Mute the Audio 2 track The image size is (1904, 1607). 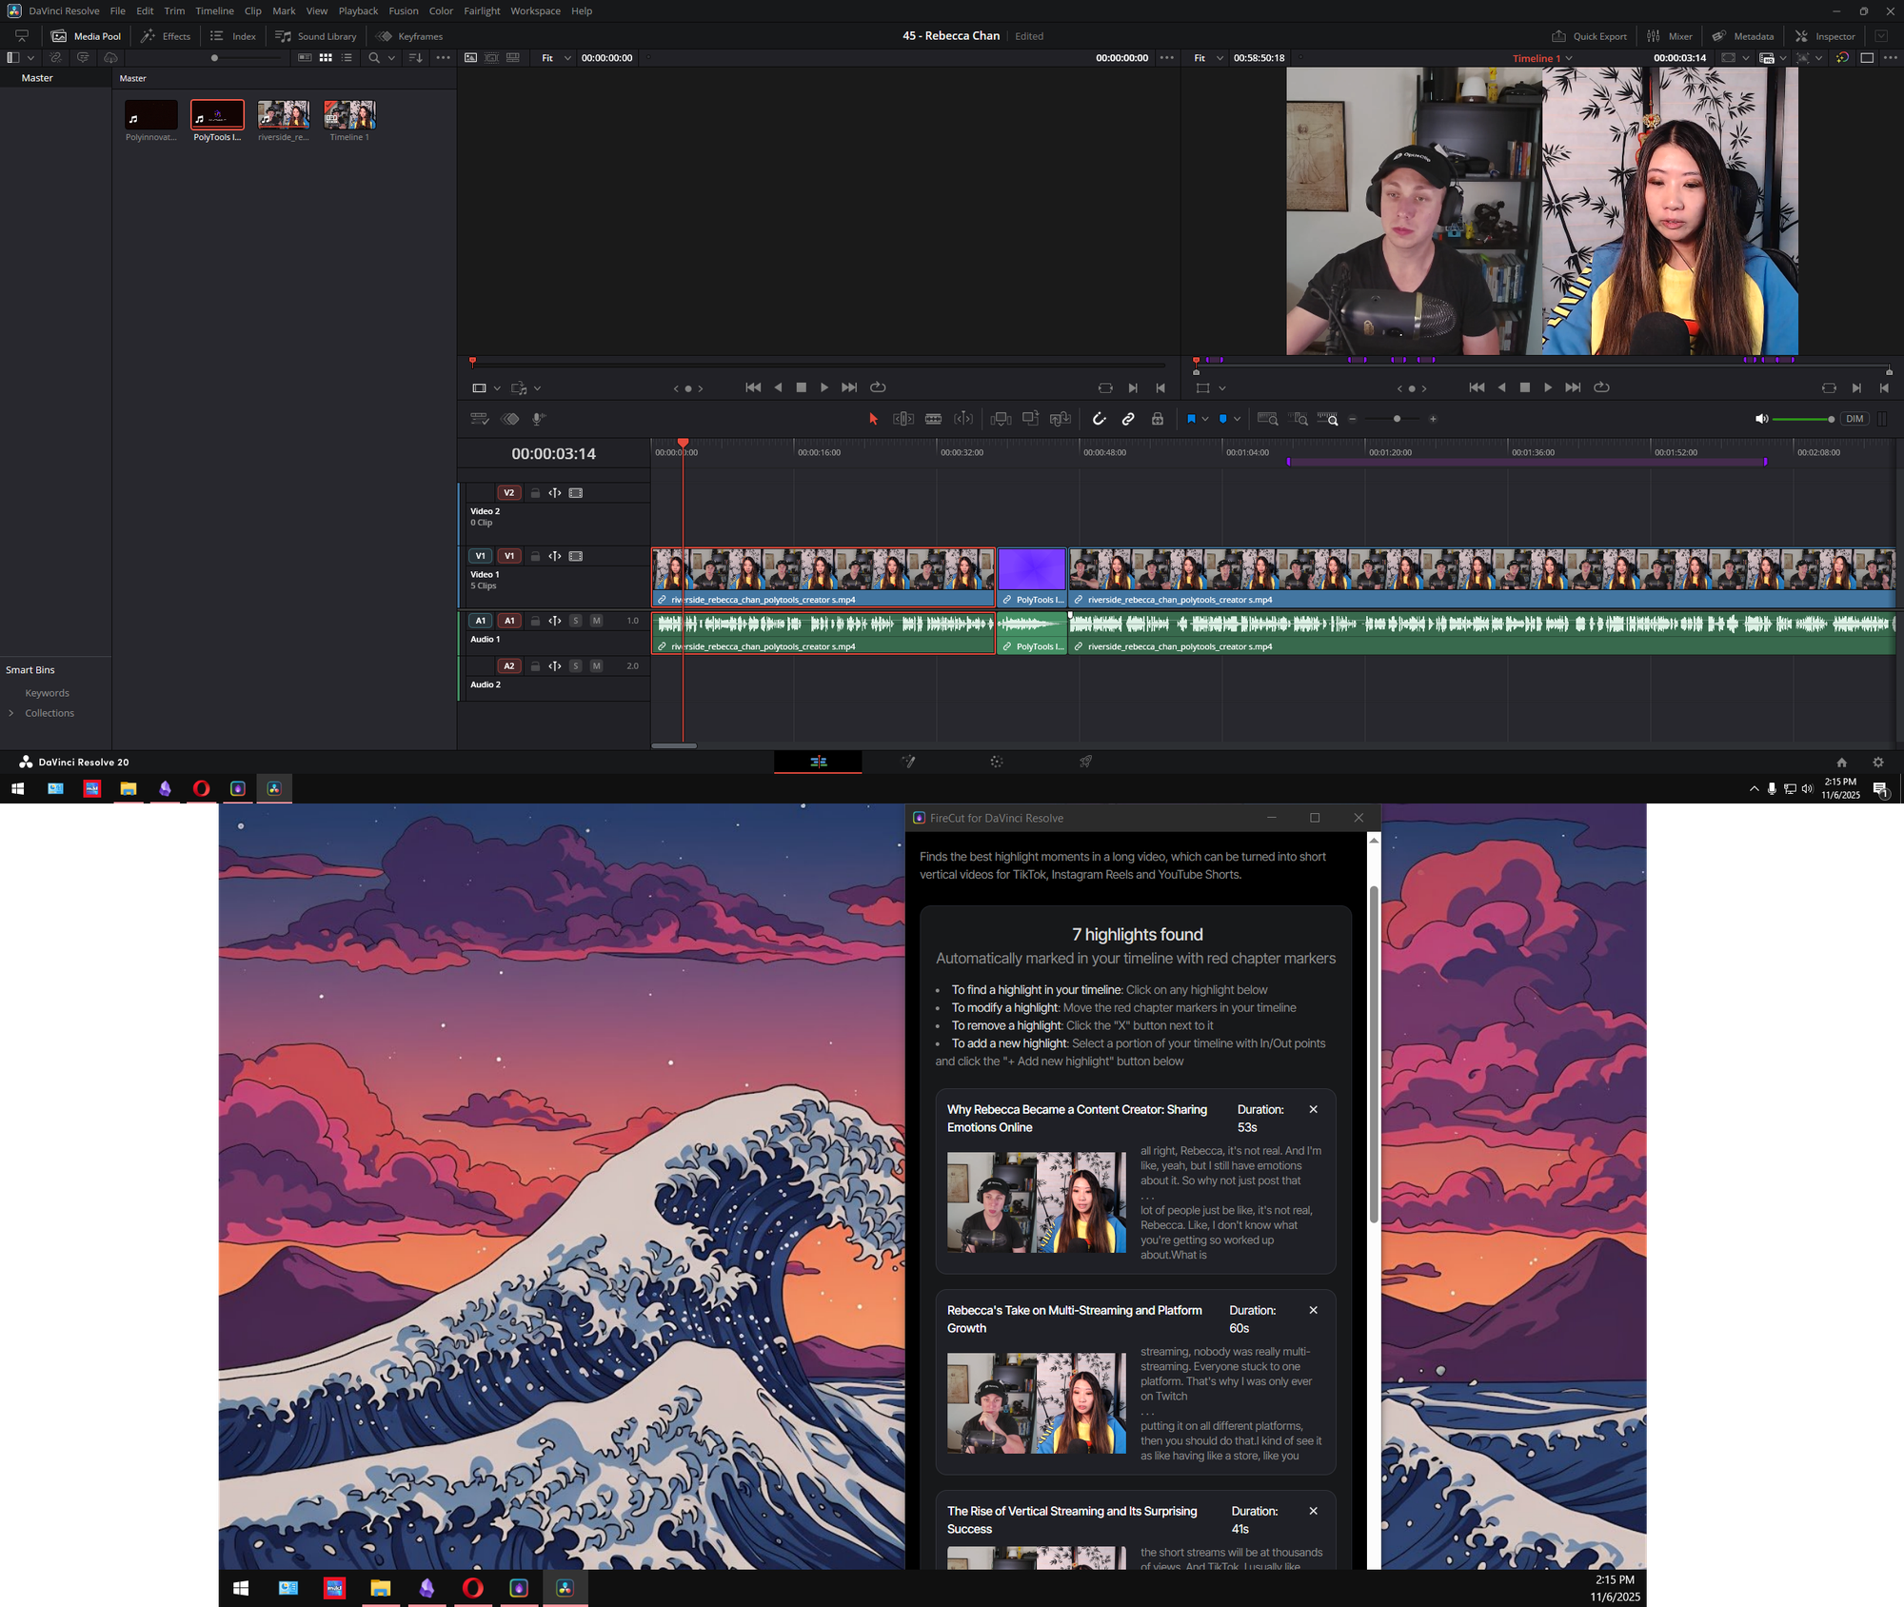click(596, 666)
